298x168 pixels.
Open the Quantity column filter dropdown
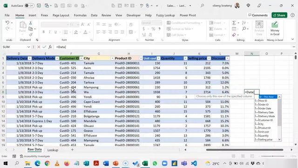[x=185, y=58]
